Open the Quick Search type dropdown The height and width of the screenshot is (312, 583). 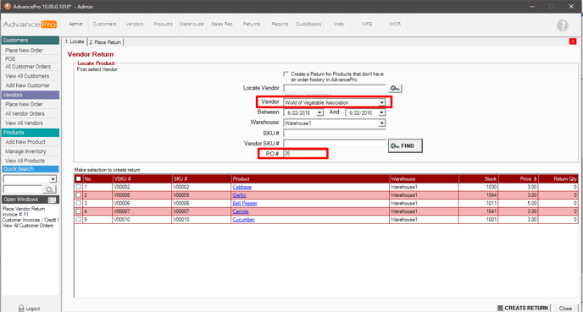click(x=53, y=179)
